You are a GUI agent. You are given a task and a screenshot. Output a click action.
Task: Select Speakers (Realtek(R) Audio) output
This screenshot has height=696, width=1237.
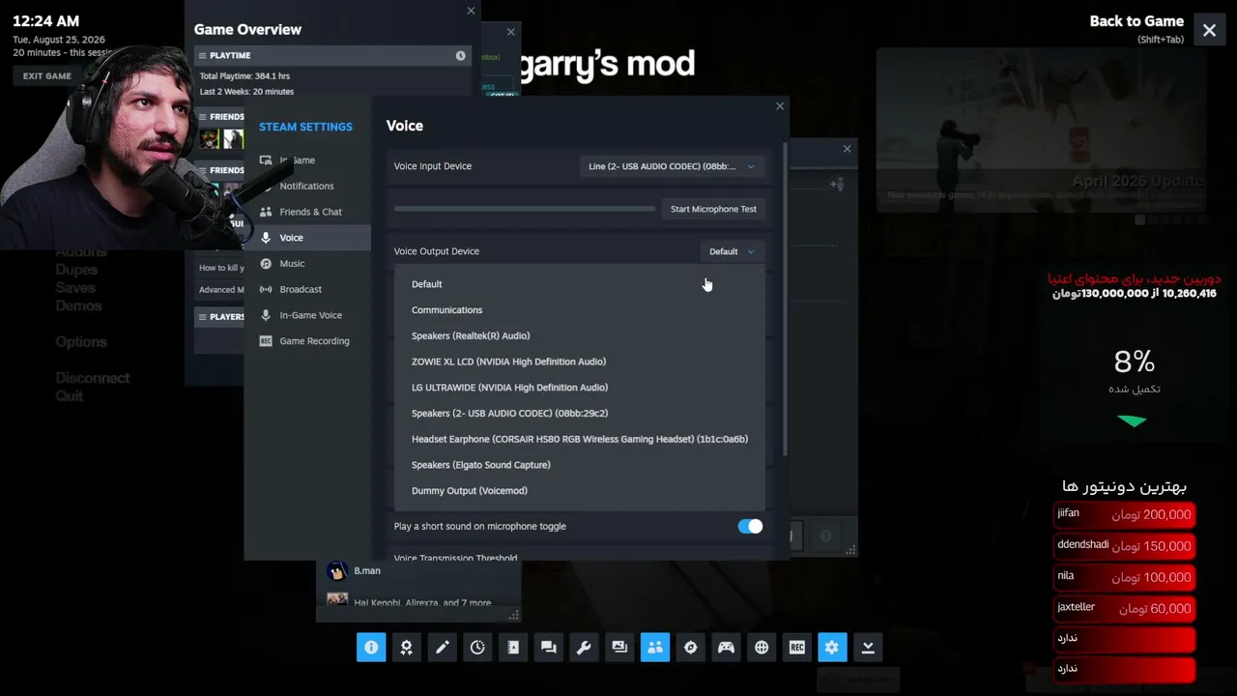[x=580, y=335]
